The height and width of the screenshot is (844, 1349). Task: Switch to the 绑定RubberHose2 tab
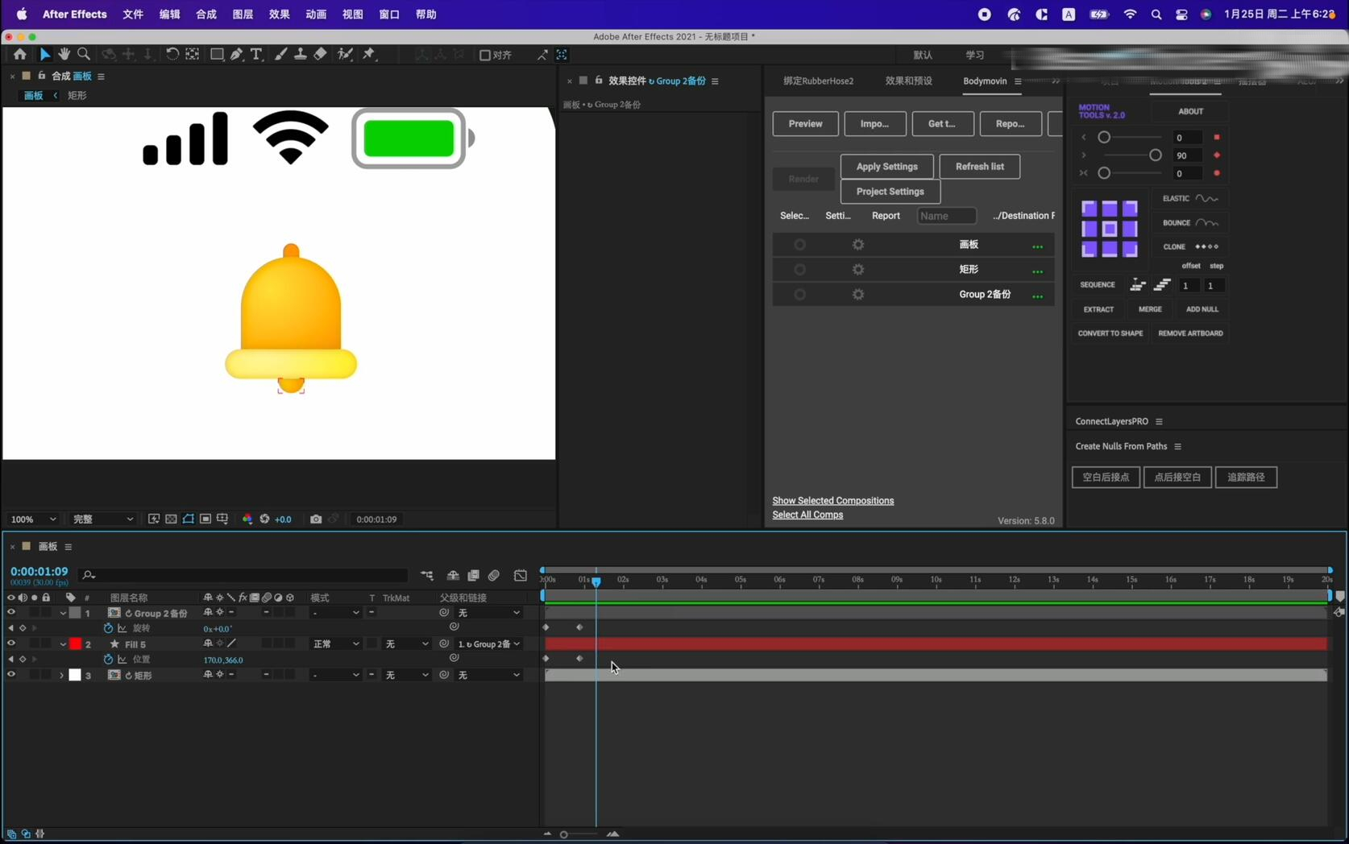(818, 81)
